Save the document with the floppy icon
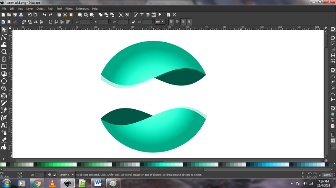 tap(15, 15)
